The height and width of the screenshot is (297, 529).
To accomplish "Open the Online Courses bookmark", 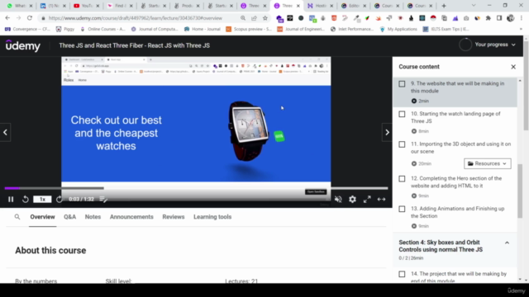I will click(x=102, y=30).
